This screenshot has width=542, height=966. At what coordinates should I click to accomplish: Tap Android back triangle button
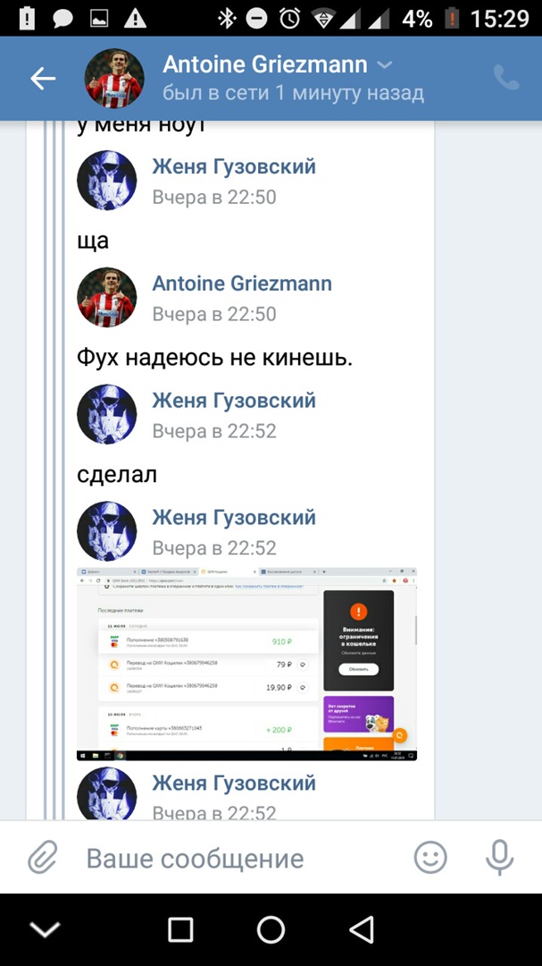[x=362, y=929]
